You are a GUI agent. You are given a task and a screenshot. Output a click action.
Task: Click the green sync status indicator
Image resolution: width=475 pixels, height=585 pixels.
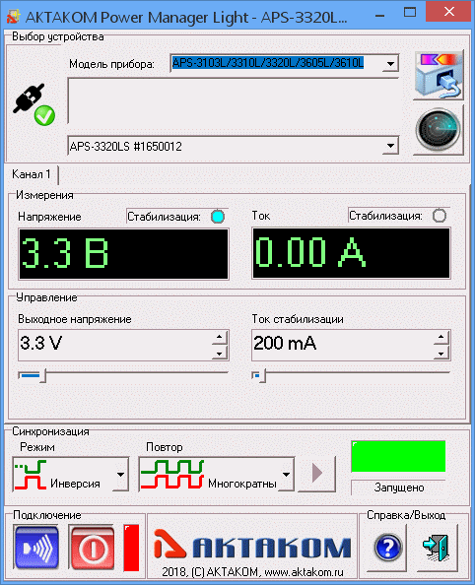[x=398, y=456]
